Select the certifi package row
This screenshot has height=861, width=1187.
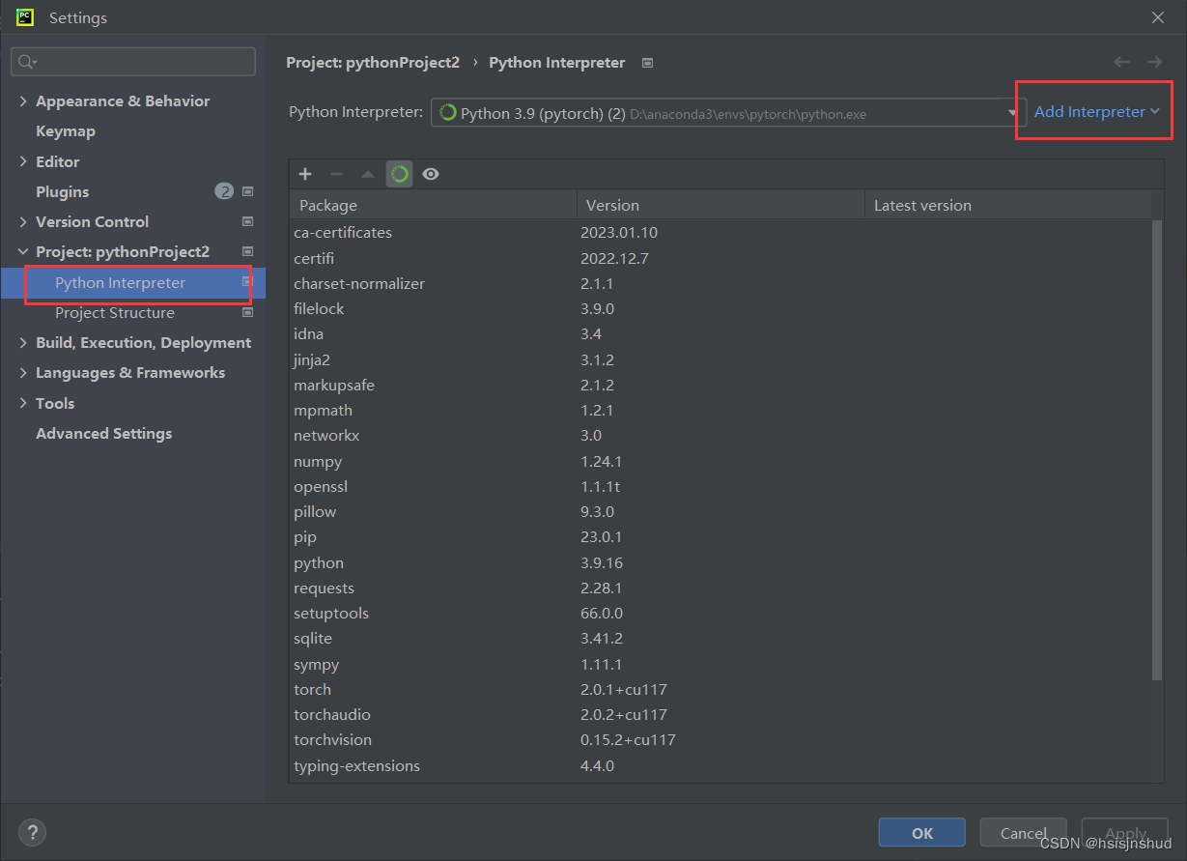tap(721, 258)
